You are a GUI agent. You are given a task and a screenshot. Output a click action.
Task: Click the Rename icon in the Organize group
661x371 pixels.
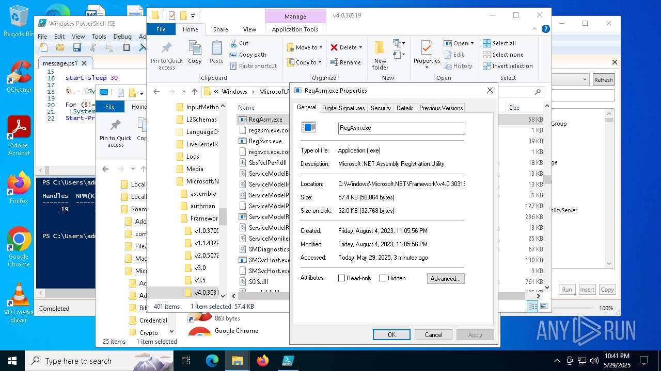pos(334,62)
